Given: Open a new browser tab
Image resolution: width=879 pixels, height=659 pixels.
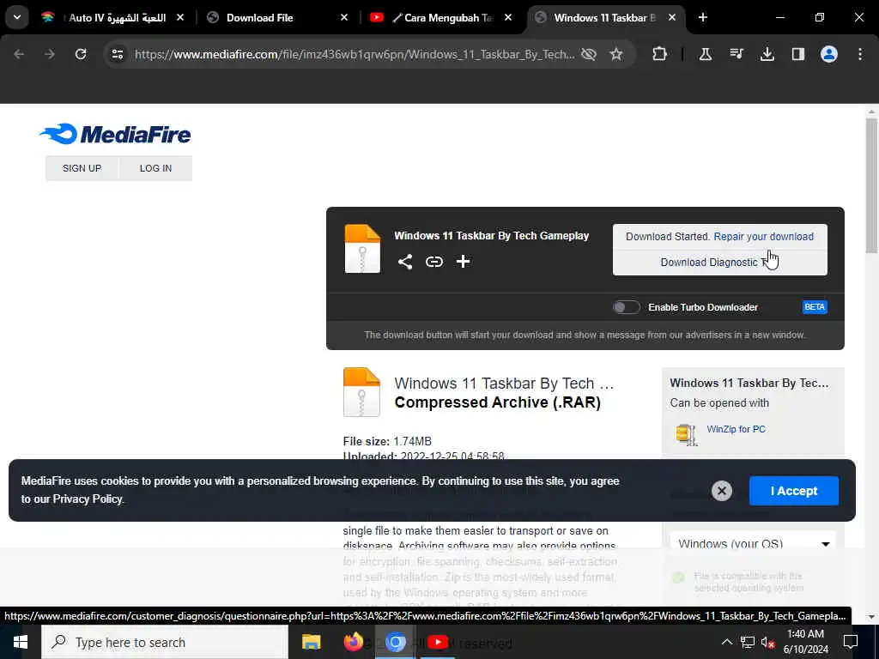Looking at the screenshot, I should tap(703, 18).
